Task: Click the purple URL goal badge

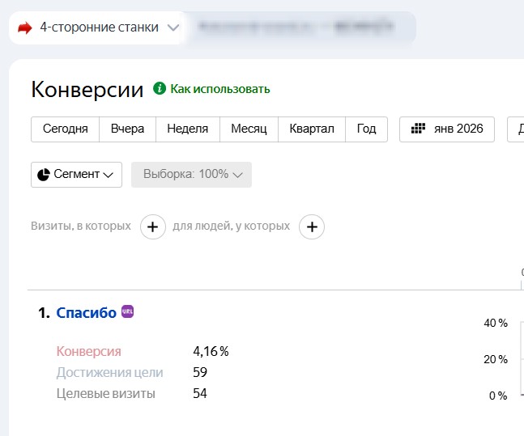Action: [x=127, y=311]
